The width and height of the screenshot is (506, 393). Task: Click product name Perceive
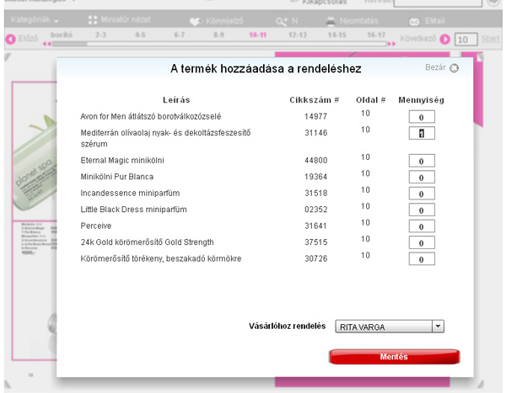(x=96, y=226)
